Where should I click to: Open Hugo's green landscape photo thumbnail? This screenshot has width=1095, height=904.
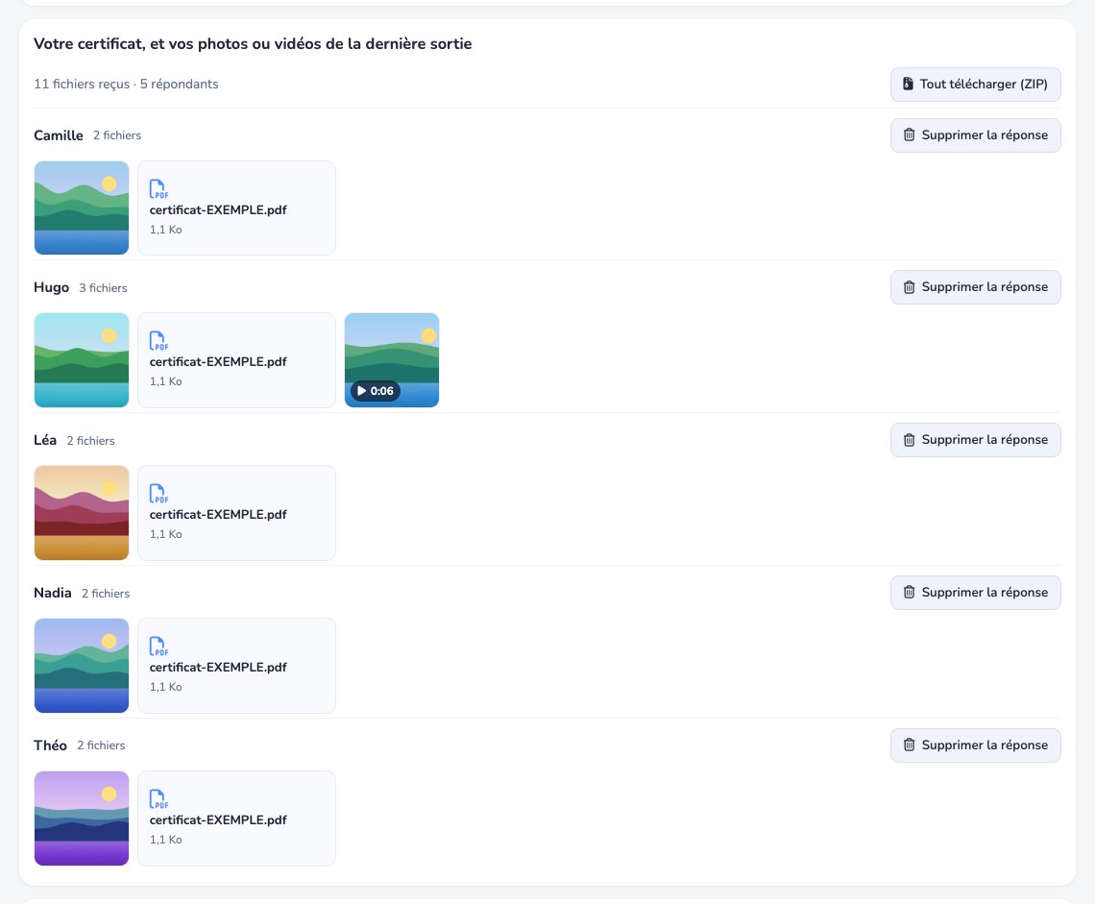coord(82,360)
